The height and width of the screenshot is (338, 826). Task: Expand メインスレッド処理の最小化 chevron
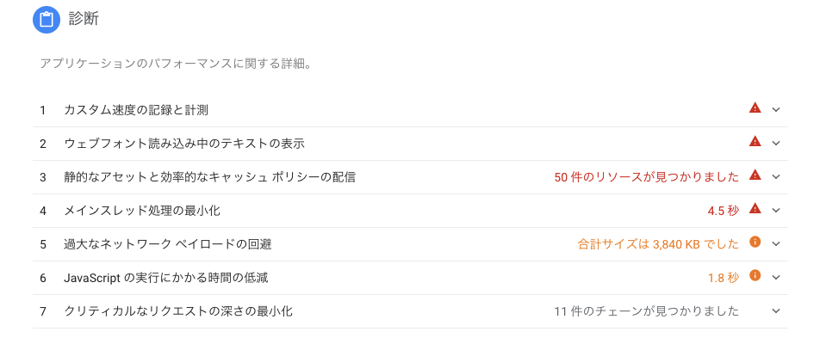point(775,211)
